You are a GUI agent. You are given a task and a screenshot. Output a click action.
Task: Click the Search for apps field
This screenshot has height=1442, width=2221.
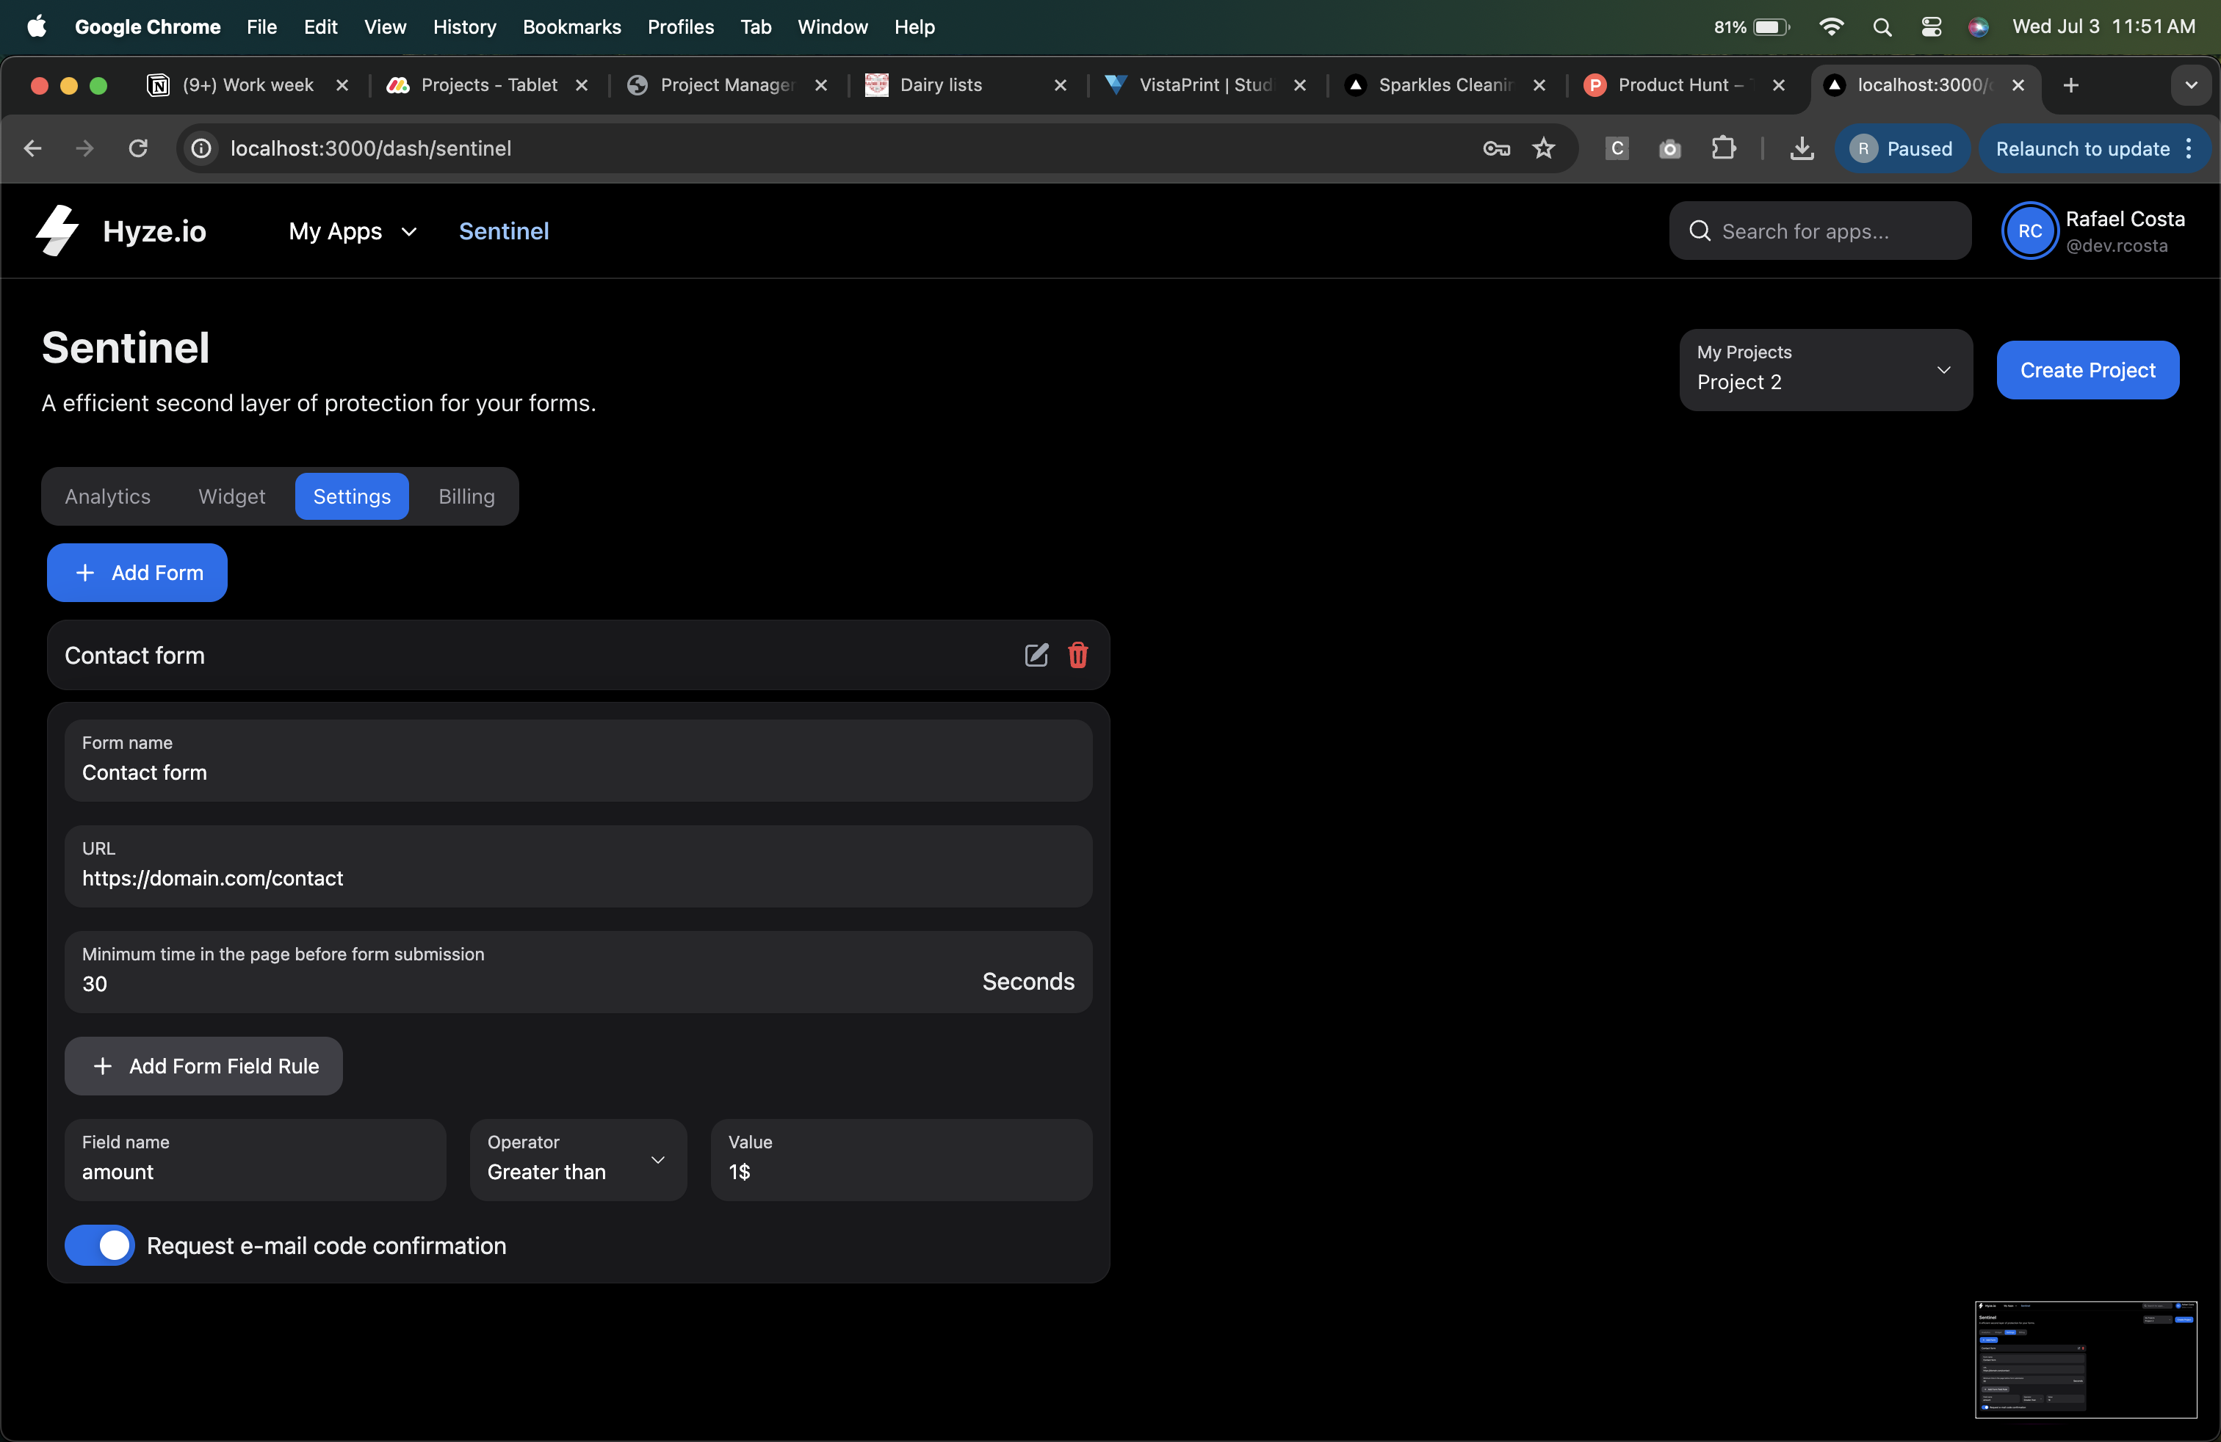tap(1820, 231)
